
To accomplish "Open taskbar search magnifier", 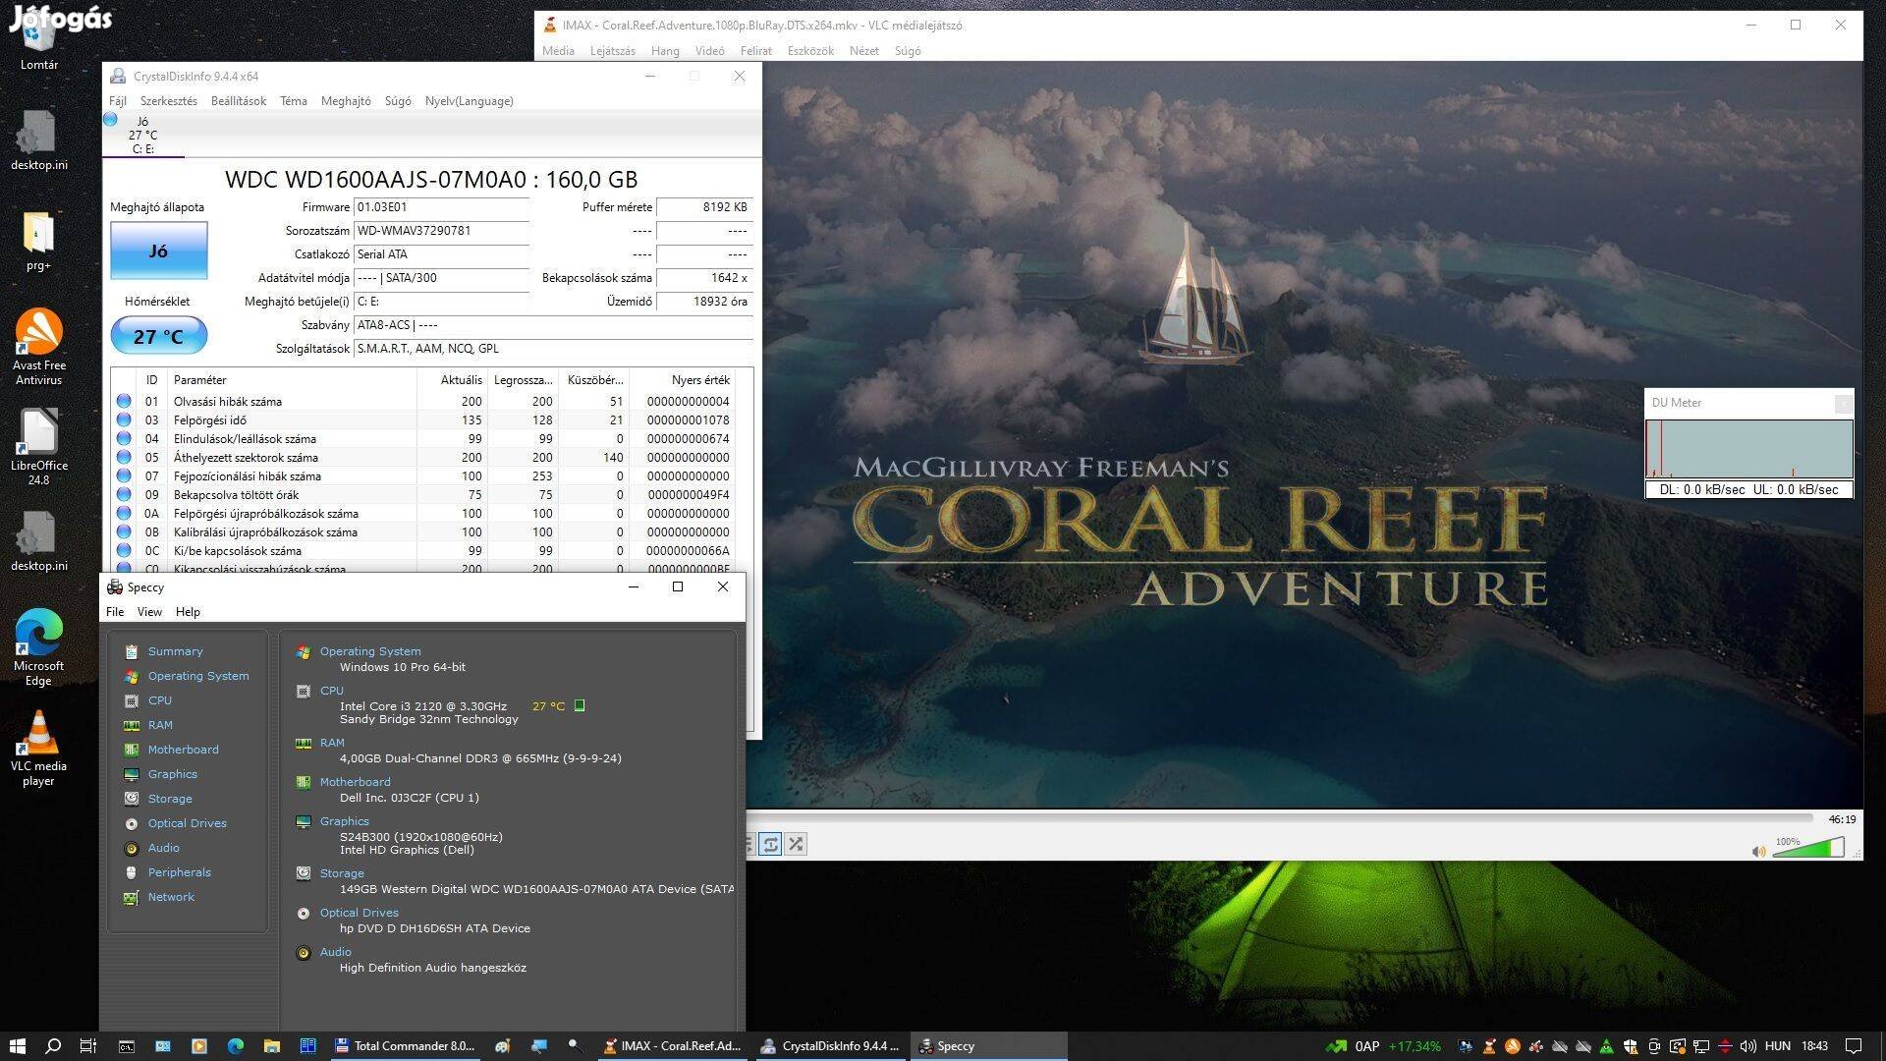I will (x=53, y=1045).
